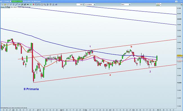The image size is (183, 111).
Task: Activate the magnifier zoom tool
Action: pos(45,5)
